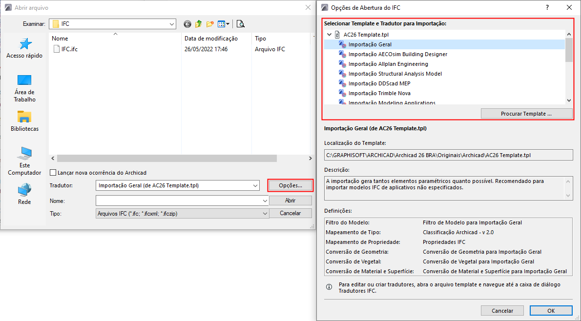Click the translator list scroll down arrow

click(x=569, y=100)
